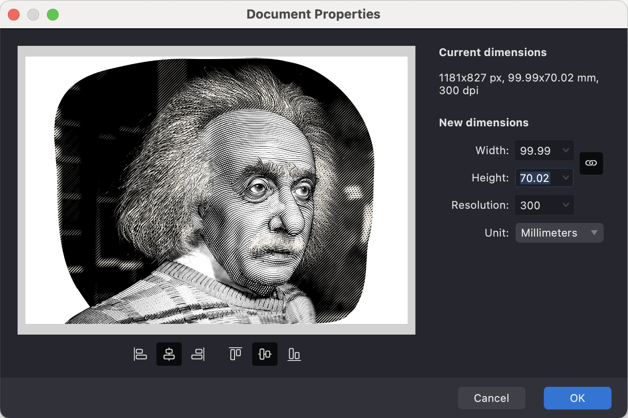Click the Current dimensions heading
This screenshot has height=418, width=628.
pos(493,52)
